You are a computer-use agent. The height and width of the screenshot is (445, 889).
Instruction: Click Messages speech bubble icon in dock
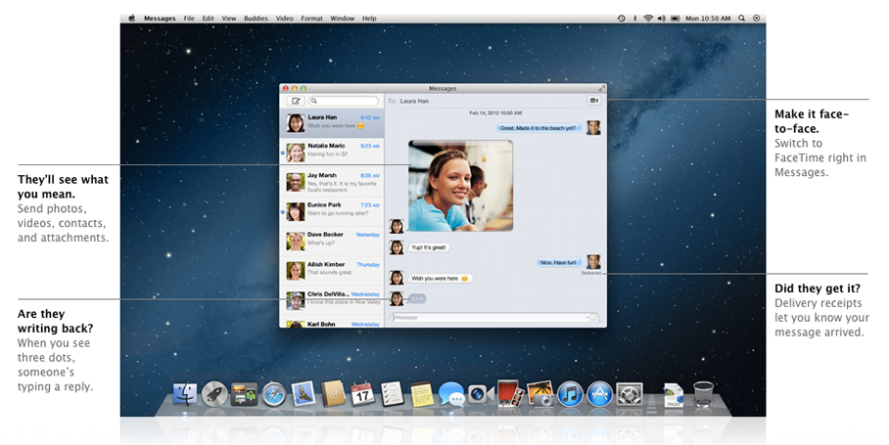pos(451,394)
